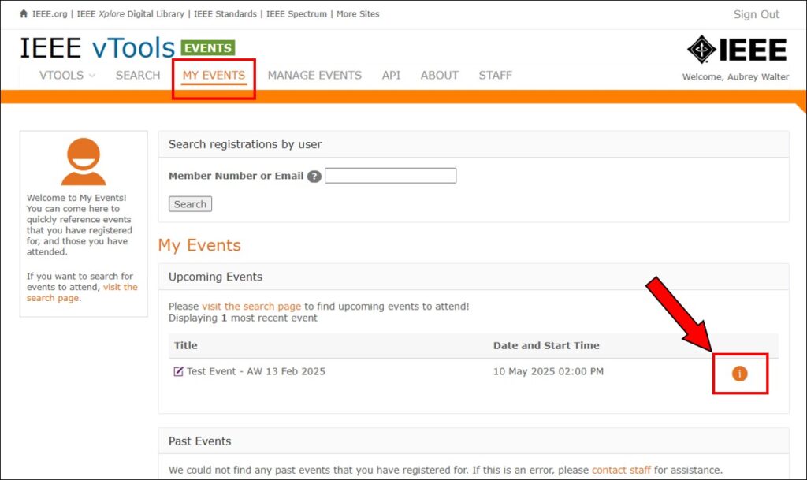Open the IEEE Spectrum link
807x480 pixels.
pyautogui.click(x=296, y=14)
